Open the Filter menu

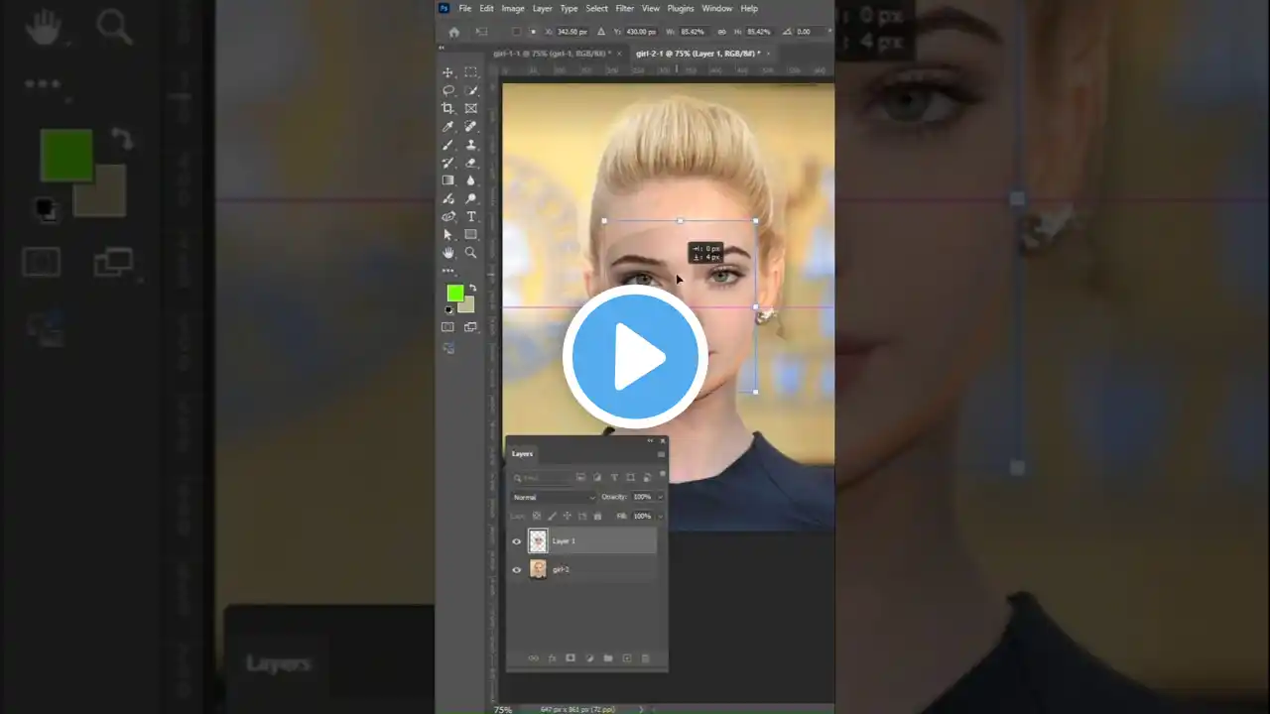click(624, 8)
